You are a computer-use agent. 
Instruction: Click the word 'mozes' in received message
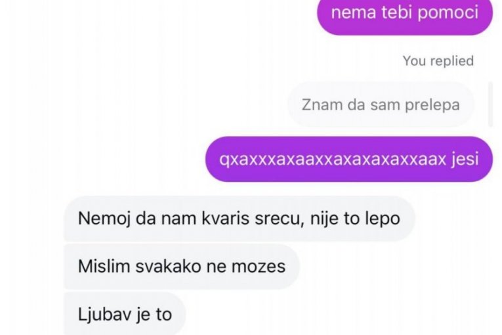click(x=259, y=267)
